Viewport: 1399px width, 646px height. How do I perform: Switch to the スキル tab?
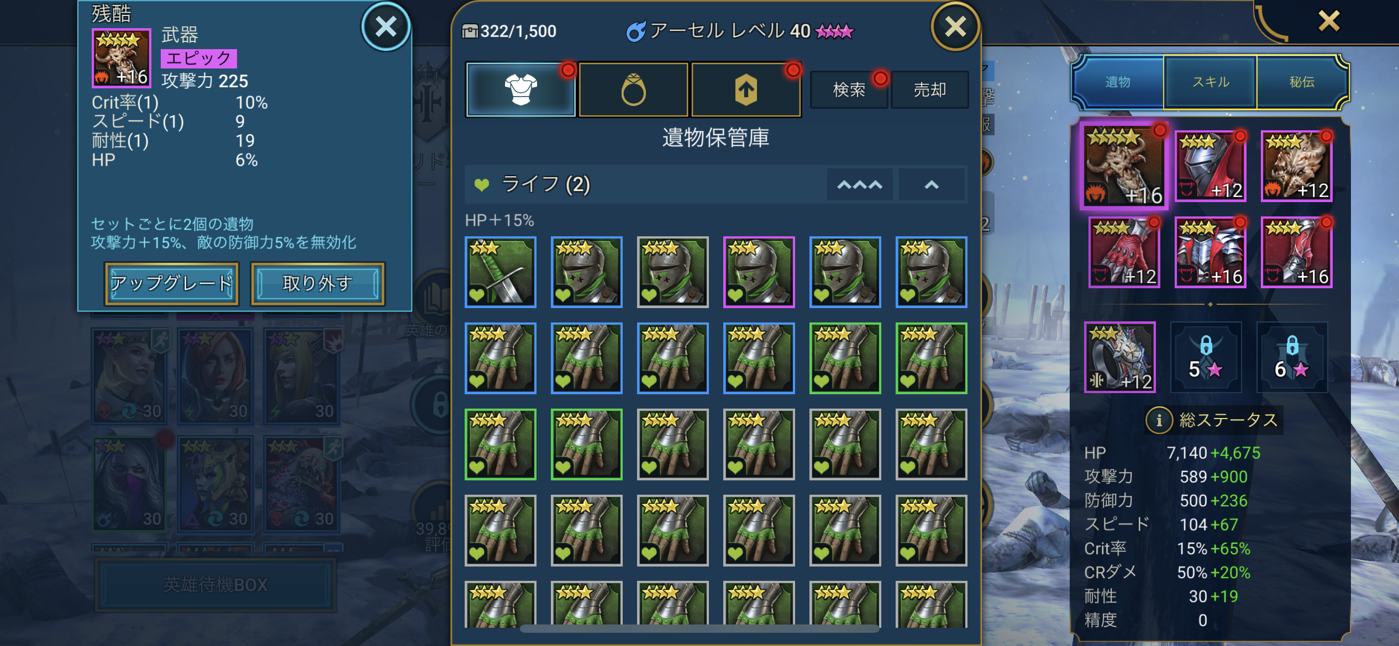pos(1210,82)
